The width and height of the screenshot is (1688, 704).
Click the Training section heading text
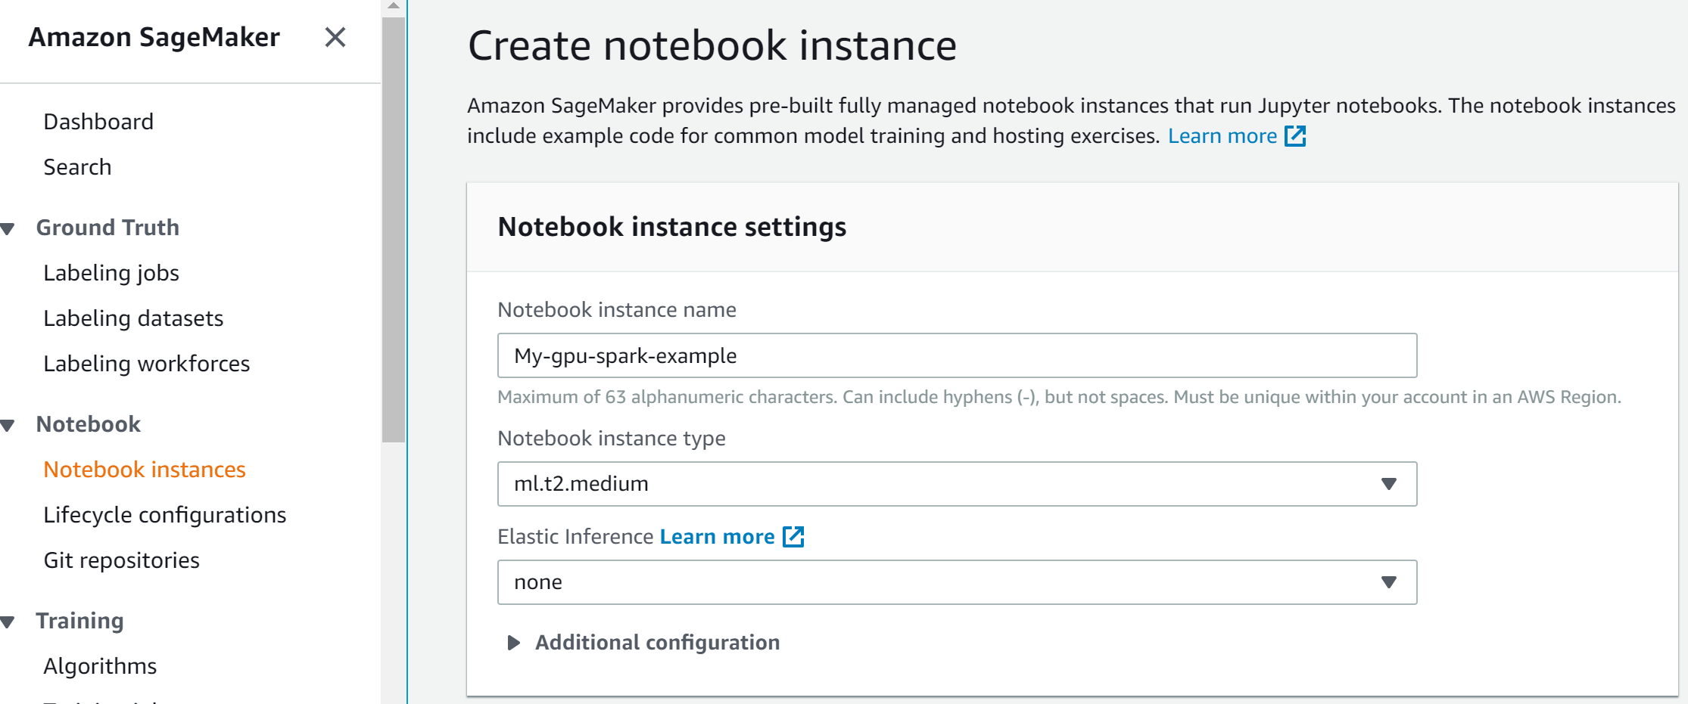pyautogui.click(x=79, y=621)
